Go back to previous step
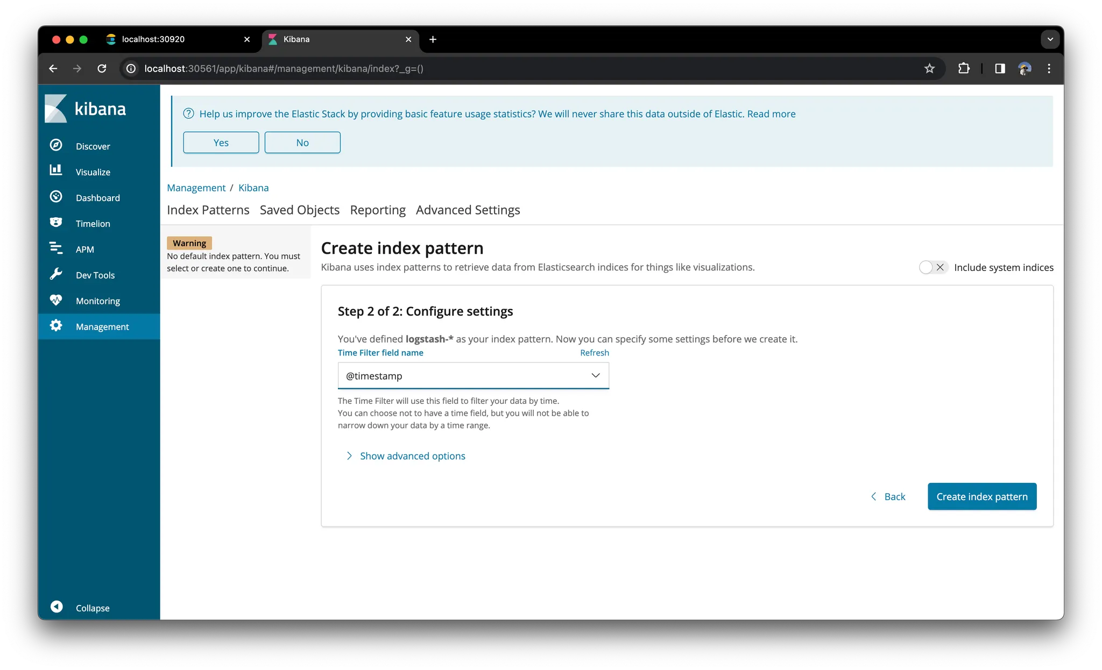The width and height of the screenshot is (1102, 670). [x=888, y=496]
